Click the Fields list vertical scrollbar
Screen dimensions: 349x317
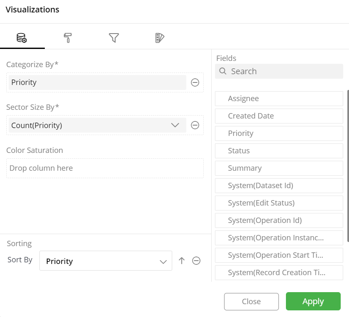click(348, 166)
